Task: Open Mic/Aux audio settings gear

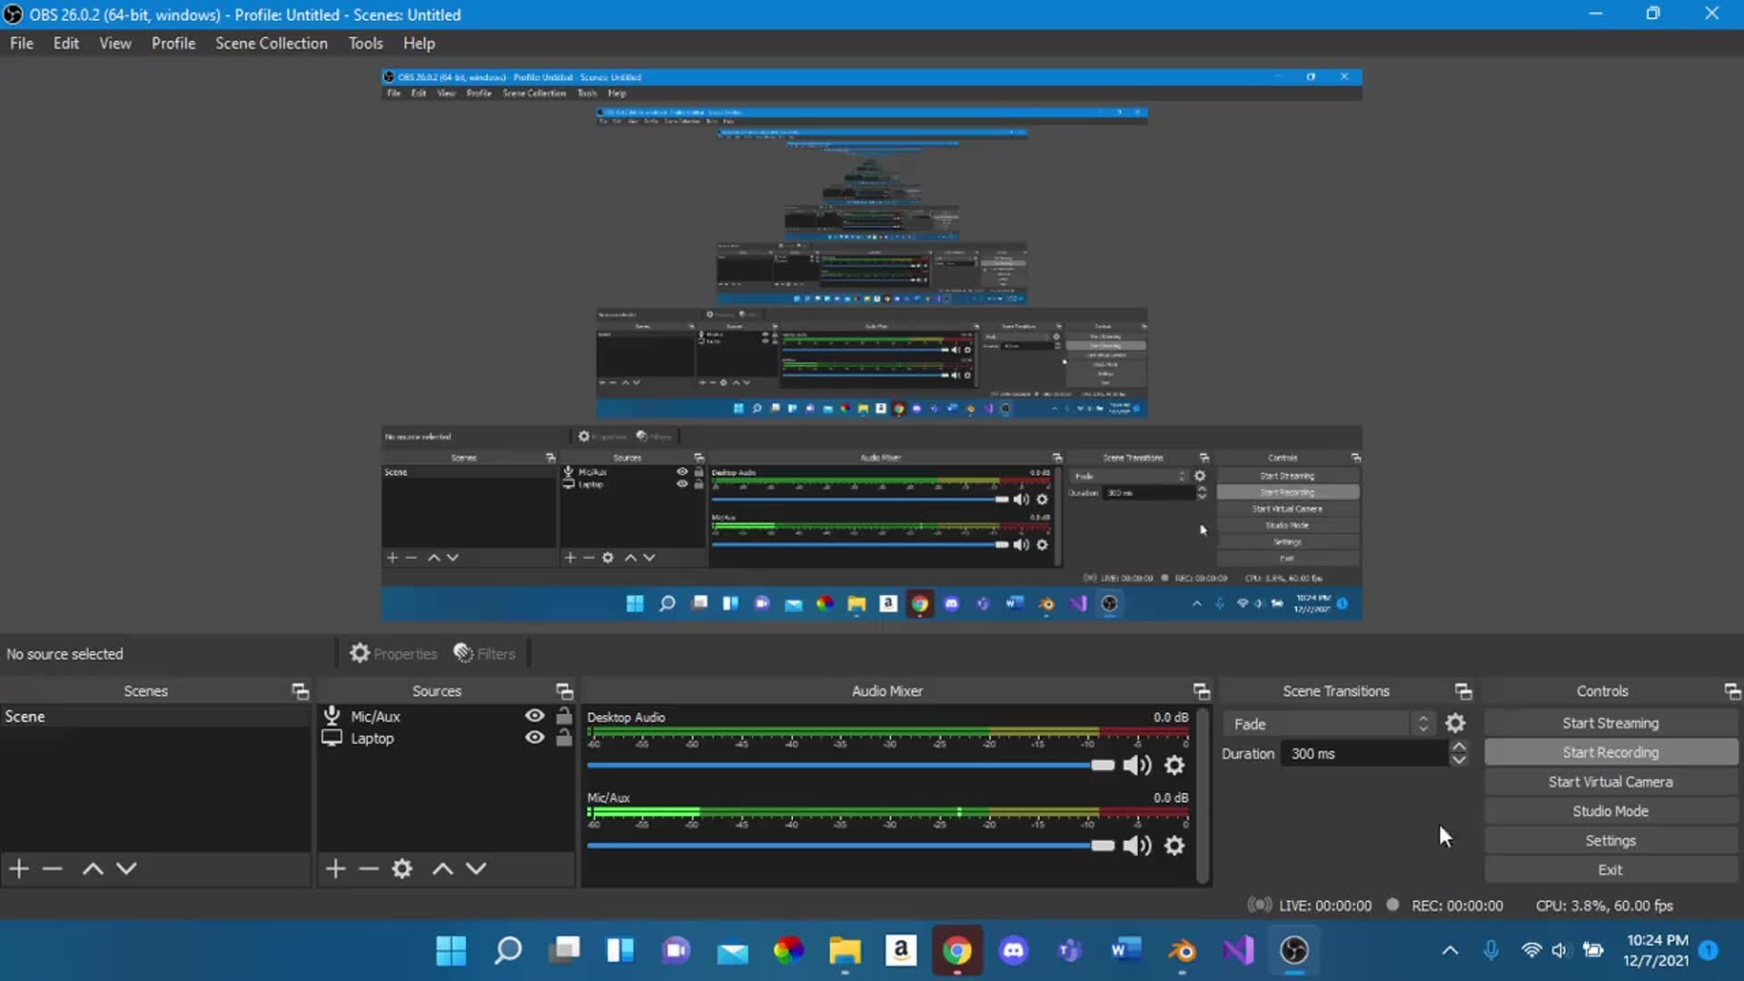Action: pyautogui.click(x=1174, y=846)
